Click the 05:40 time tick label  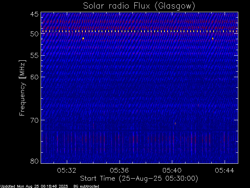[172, 171]
